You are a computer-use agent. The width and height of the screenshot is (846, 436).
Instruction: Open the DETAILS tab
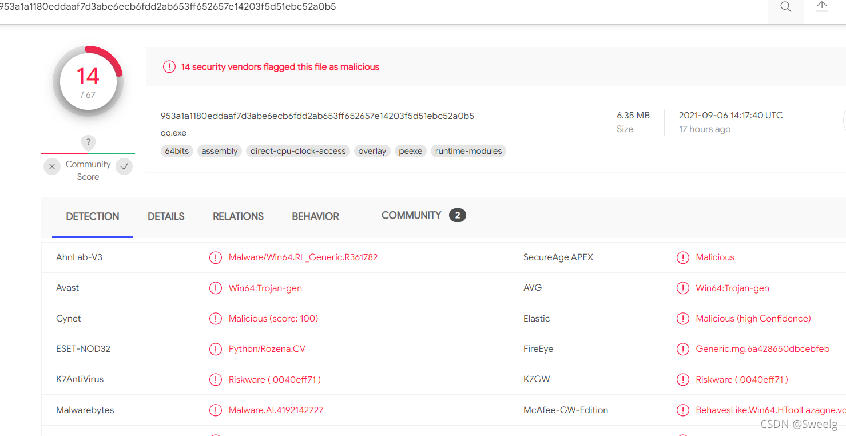click(166, 216)
